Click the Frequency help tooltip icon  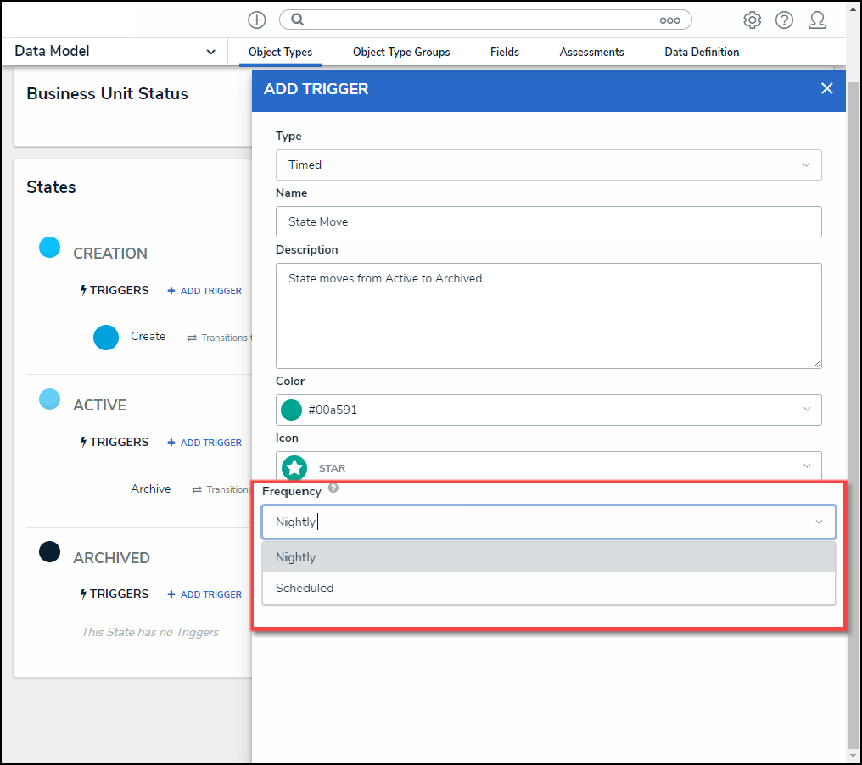click(x=333, y=488)
